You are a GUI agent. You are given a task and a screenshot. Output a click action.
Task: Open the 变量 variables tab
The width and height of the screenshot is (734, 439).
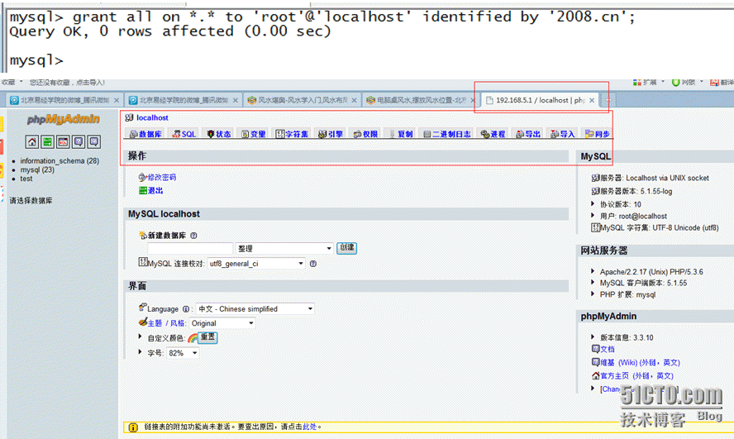pos(253,134)
